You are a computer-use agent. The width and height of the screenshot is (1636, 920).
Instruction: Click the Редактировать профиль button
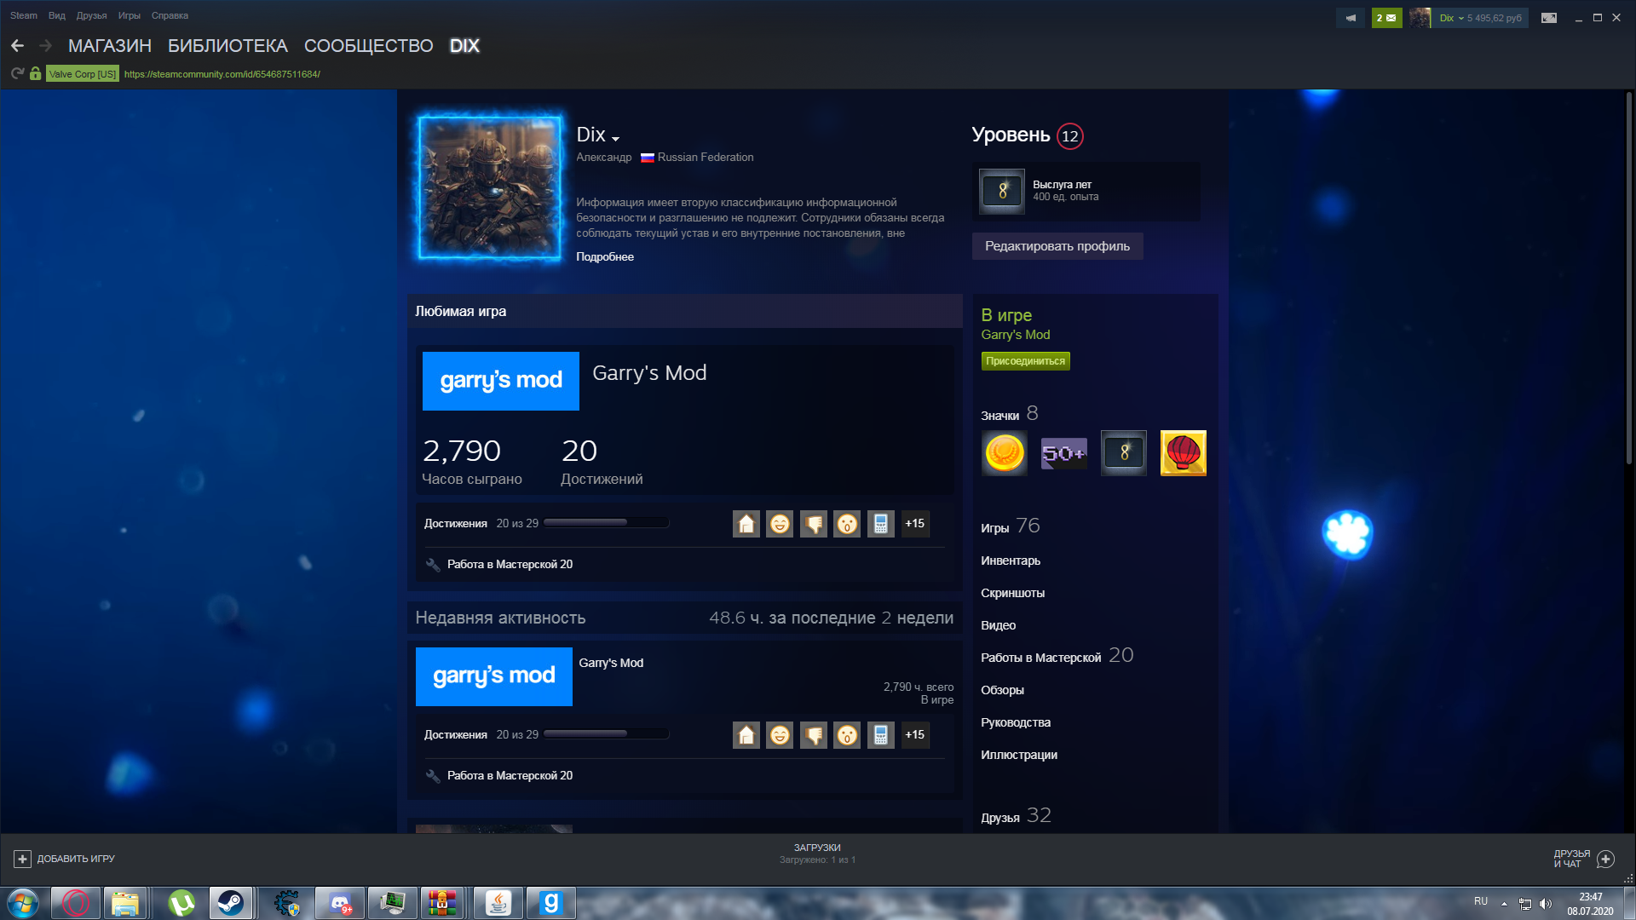(1057, 246)
